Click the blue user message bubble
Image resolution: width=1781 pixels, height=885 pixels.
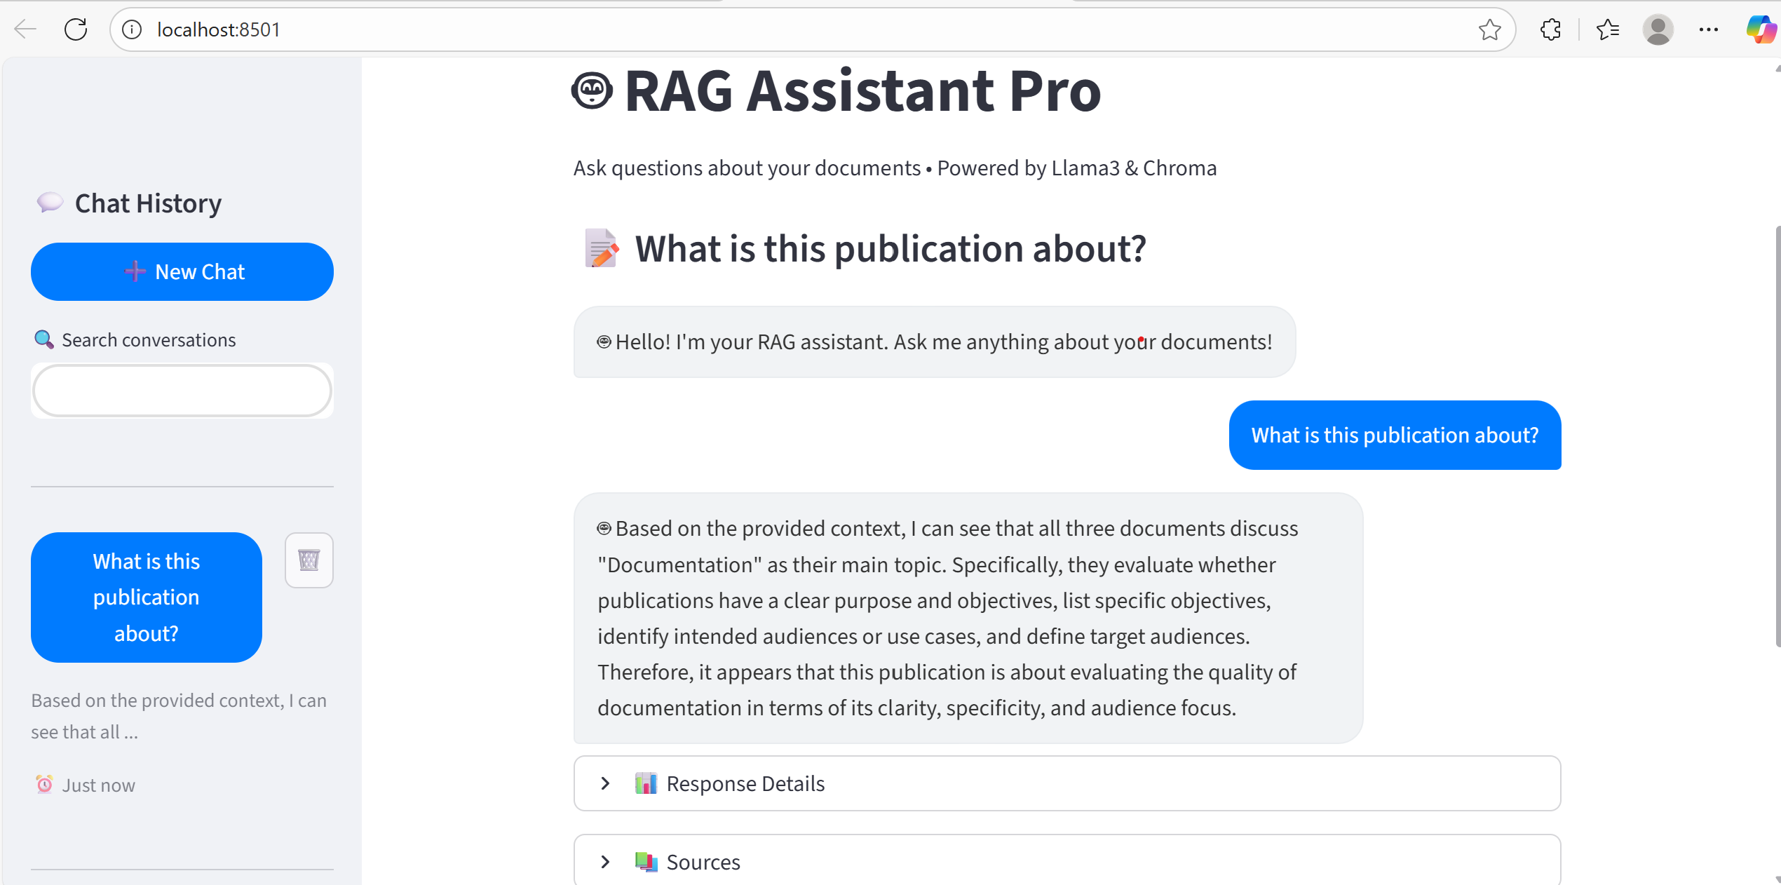[1394, 435]
